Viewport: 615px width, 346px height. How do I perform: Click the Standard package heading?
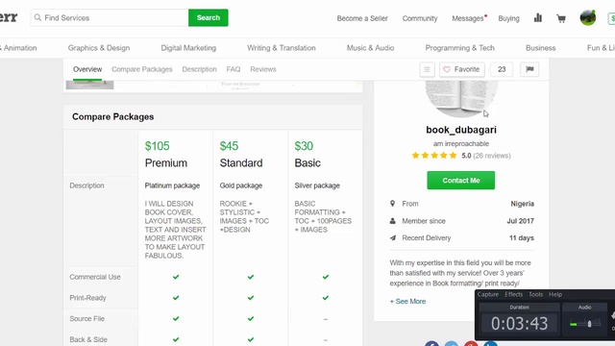pyautogui.click(x=241, y=162)
